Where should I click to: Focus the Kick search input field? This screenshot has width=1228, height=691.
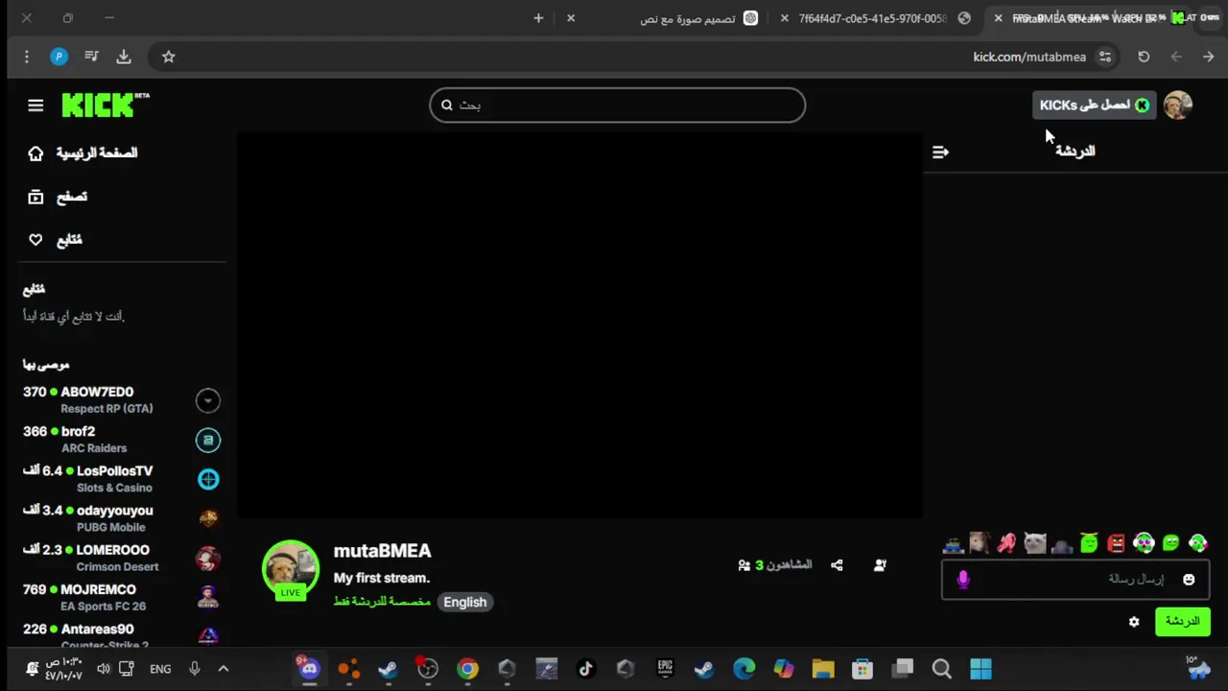617,106
